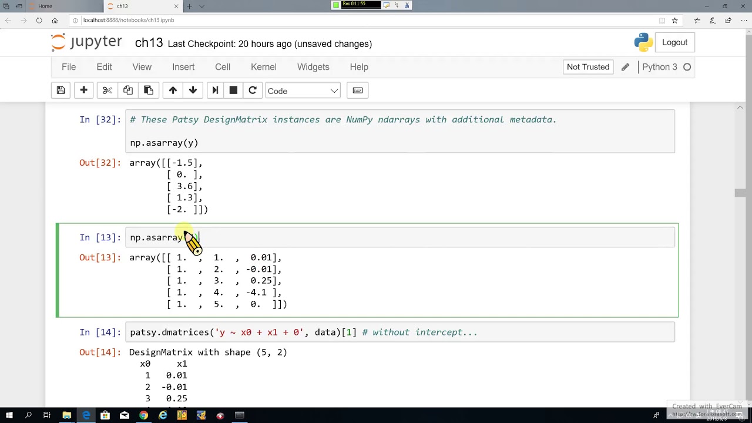Open the Mail app from the taskbar
This screenshot has width=752, height=423.
(124, 415)
